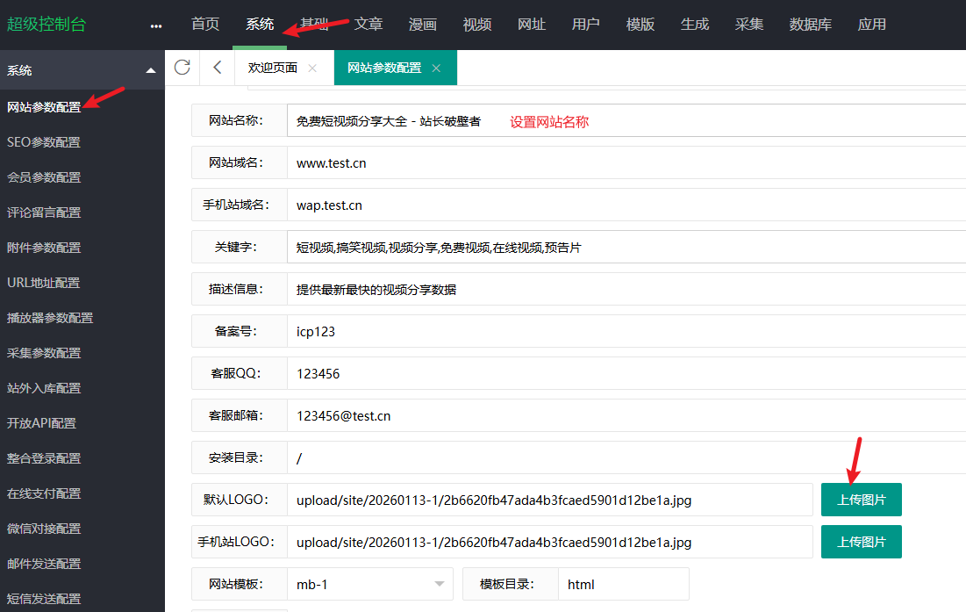Click the 网站域名 input field
Image resolution: width=966 pixels, height=612 pixels.
point(625,162)
